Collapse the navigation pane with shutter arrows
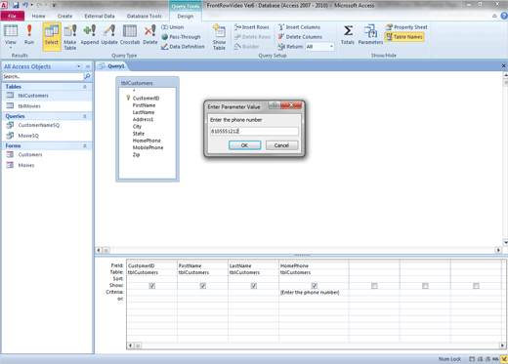The width and height of the screenshot is (508, 364). point(88,66)
